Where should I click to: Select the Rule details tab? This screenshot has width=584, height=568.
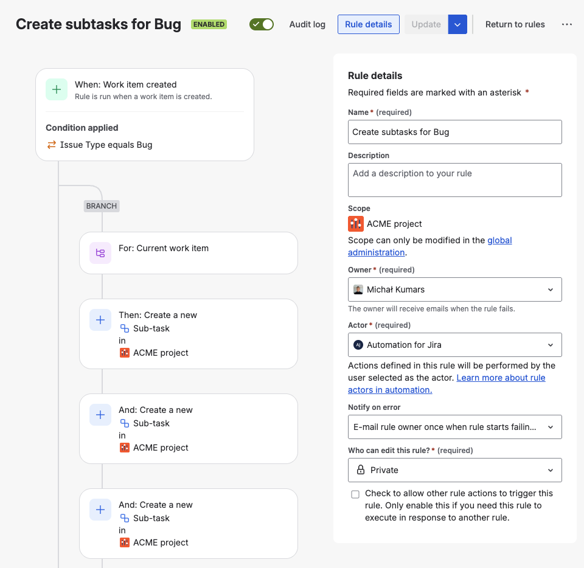(x=368, y=24)
